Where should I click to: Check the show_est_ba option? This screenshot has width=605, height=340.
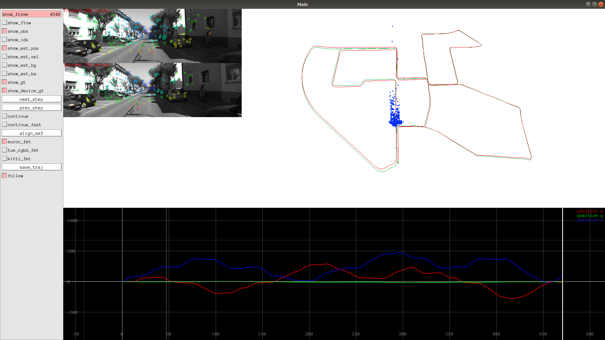coord(4,74)
